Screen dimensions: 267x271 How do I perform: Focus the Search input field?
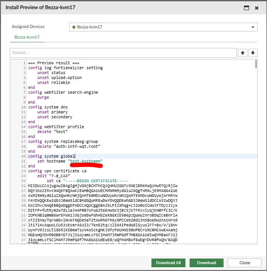tap(123, 53)
